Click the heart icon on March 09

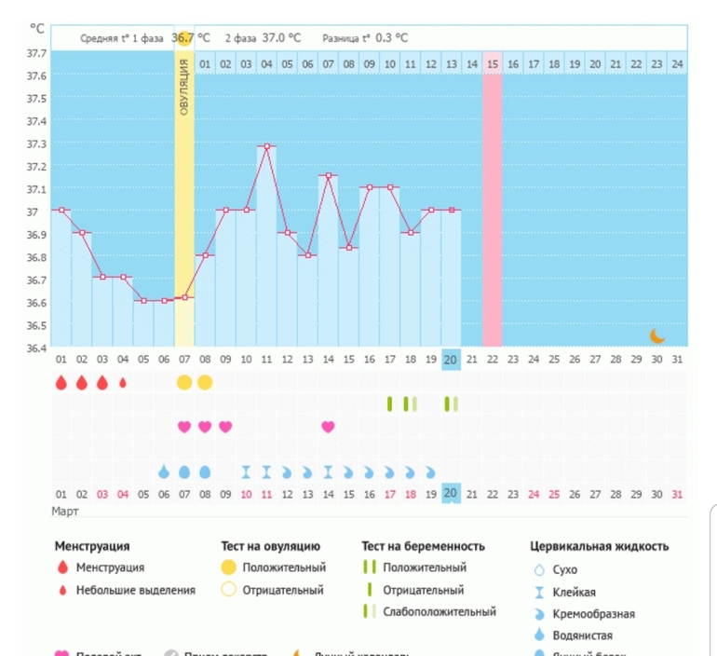coord(225,427)
